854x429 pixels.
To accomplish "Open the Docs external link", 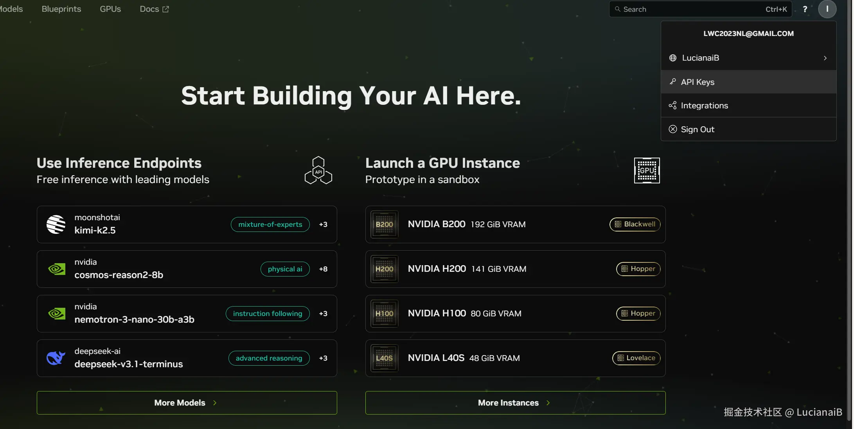I will pos(154,9).
